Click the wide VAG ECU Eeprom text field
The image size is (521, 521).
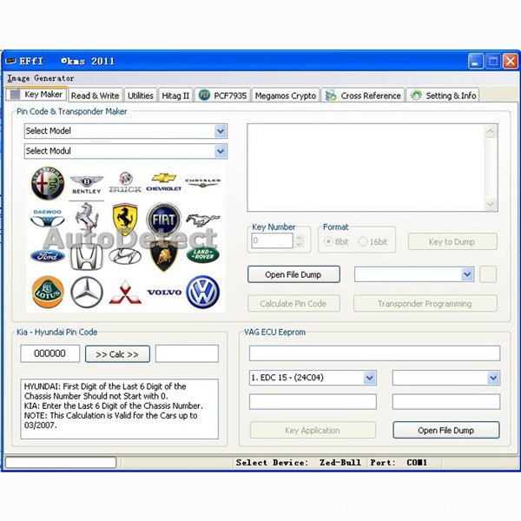374,353
